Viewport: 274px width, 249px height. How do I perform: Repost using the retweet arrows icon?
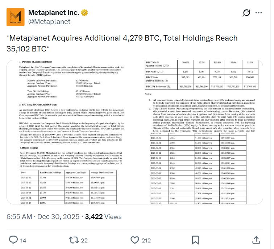74,240
